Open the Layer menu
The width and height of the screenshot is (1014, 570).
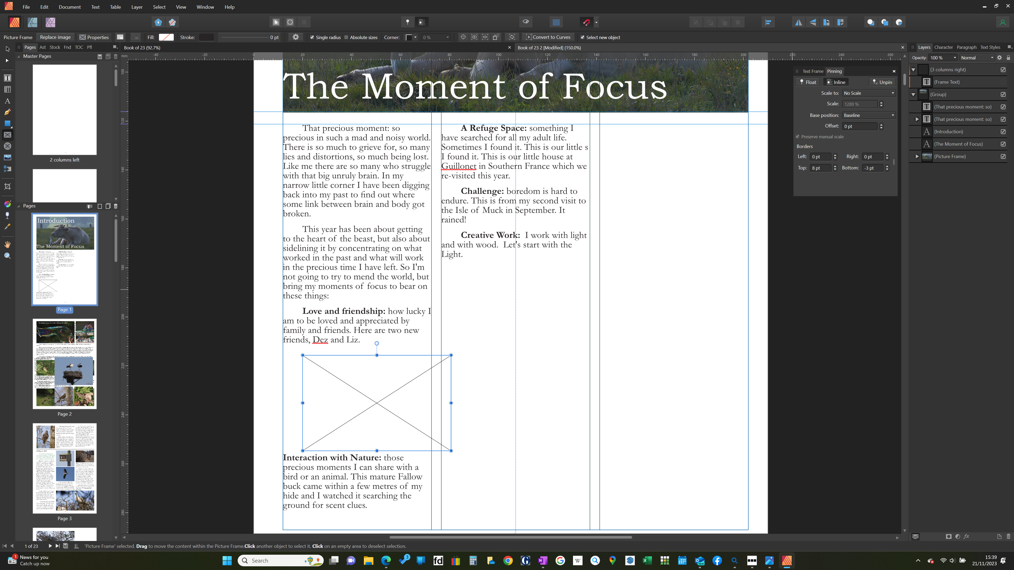tap(137, 7)
